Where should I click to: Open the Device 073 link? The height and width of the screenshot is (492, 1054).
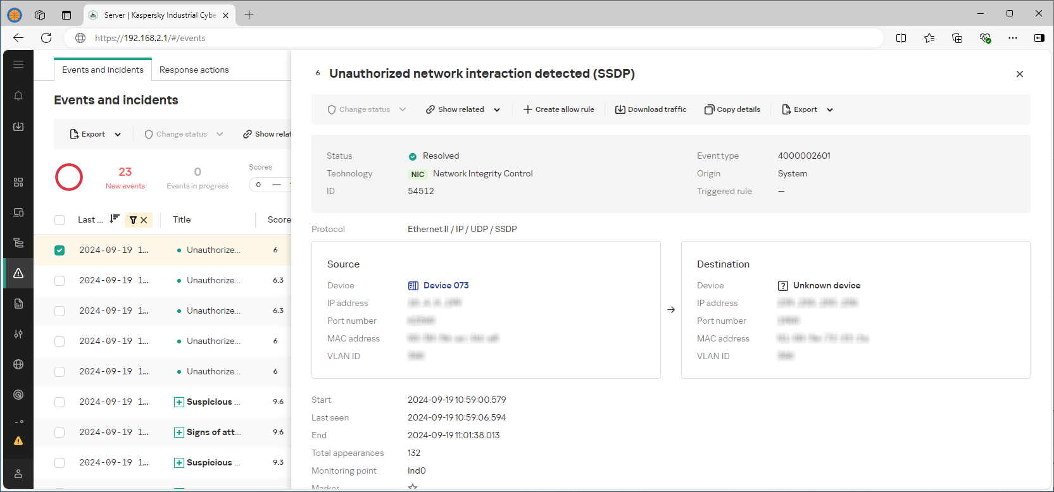446,285
